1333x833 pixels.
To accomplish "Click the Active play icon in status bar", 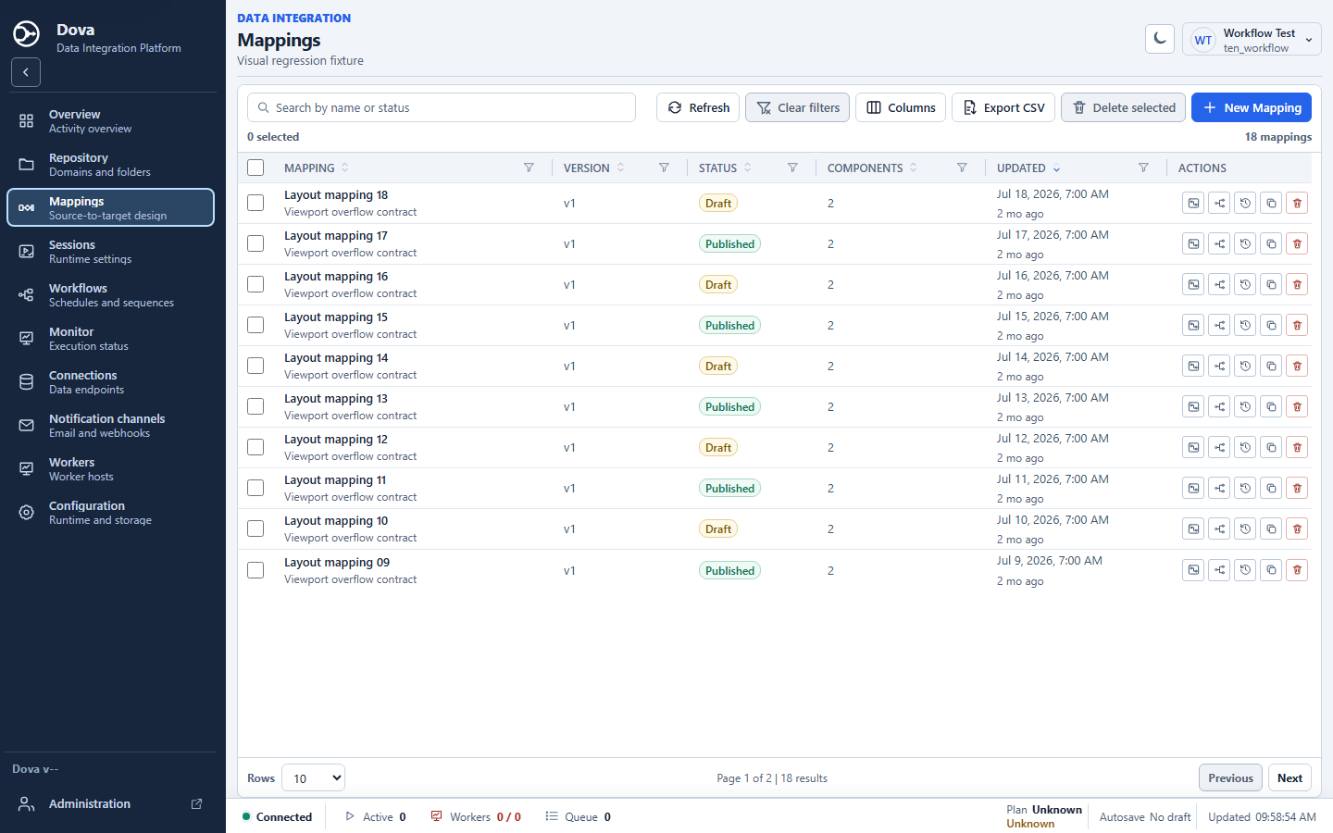I will point(350,816).
